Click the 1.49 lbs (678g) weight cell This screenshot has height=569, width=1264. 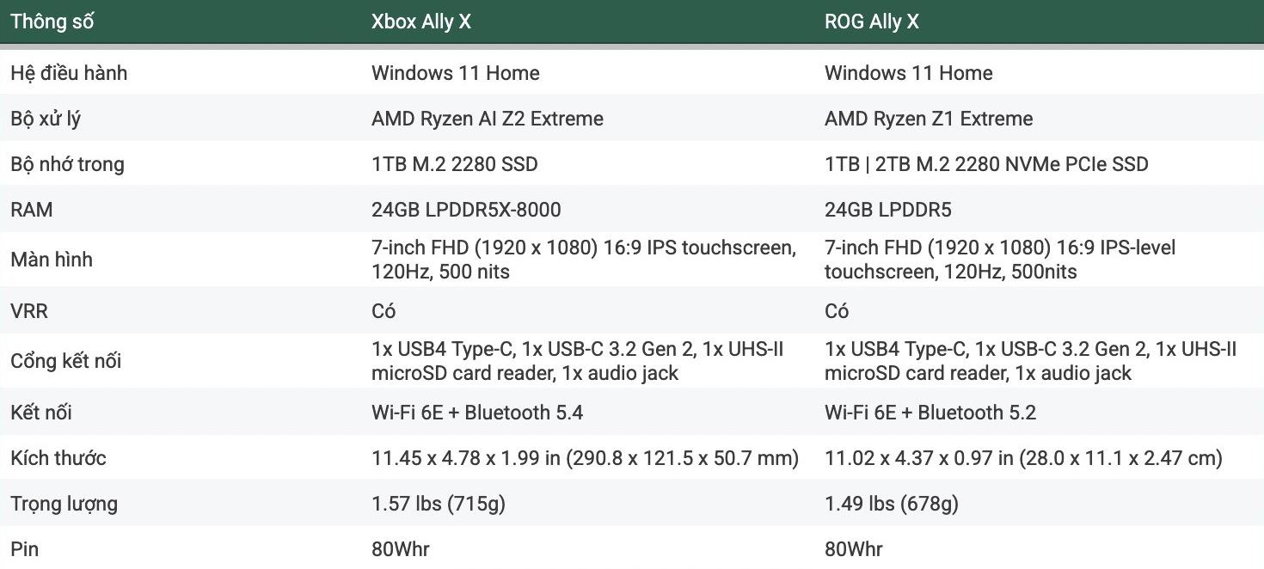point(892,504)
